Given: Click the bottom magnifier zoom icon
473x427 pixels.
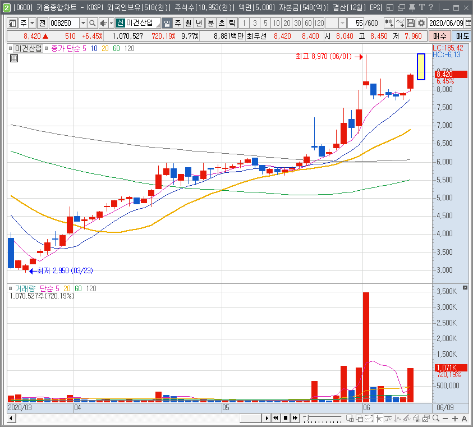Looking at the screenshot, I should pos(435,418).
